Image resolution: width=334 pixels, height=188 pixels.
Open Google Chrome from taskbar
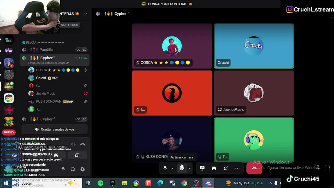(x=184, y=183)
